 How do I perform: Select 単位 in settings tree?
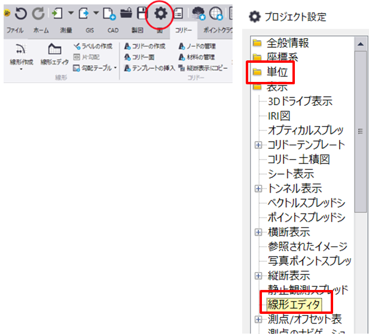[x=279, y=72]
